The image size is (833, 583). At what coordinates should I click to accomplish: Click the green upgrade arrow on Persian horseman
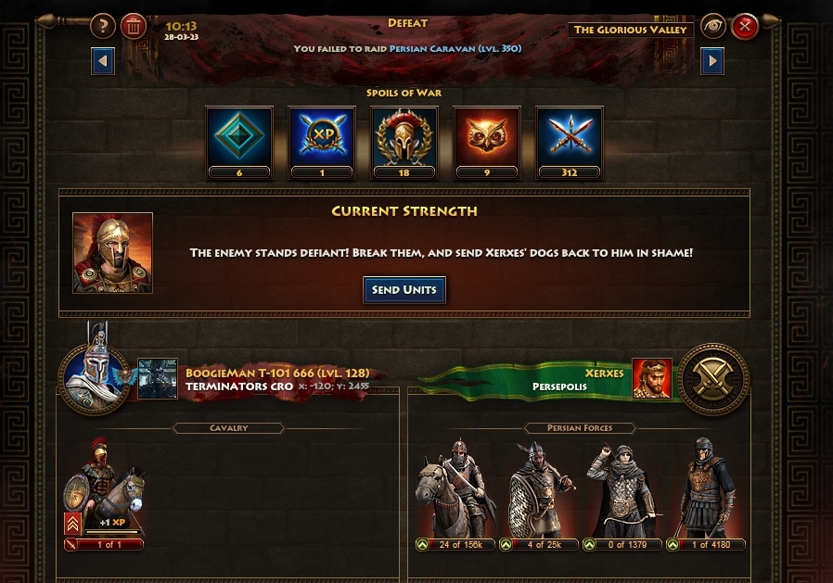422,544
